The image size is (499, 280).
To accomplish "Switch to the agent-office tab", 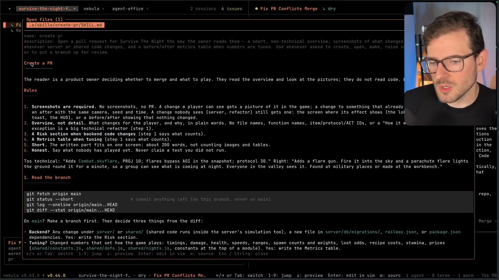I will (x=128, y=9).
